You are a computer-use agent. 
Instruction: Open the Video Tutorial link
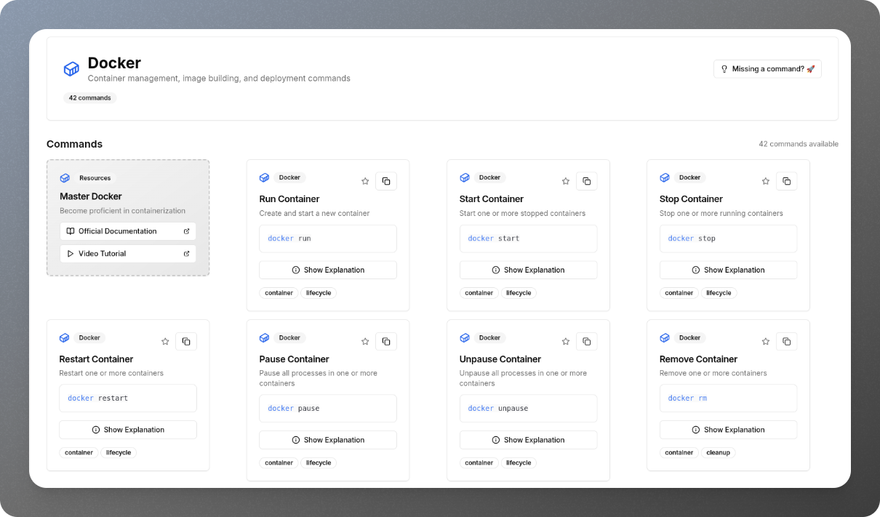128,254
